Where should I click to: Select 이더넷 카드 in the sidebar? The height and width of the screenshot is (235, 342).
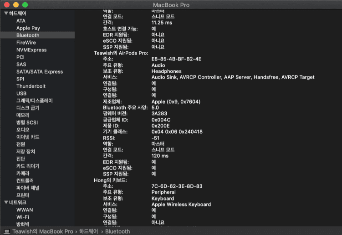(x=28, y=137)
